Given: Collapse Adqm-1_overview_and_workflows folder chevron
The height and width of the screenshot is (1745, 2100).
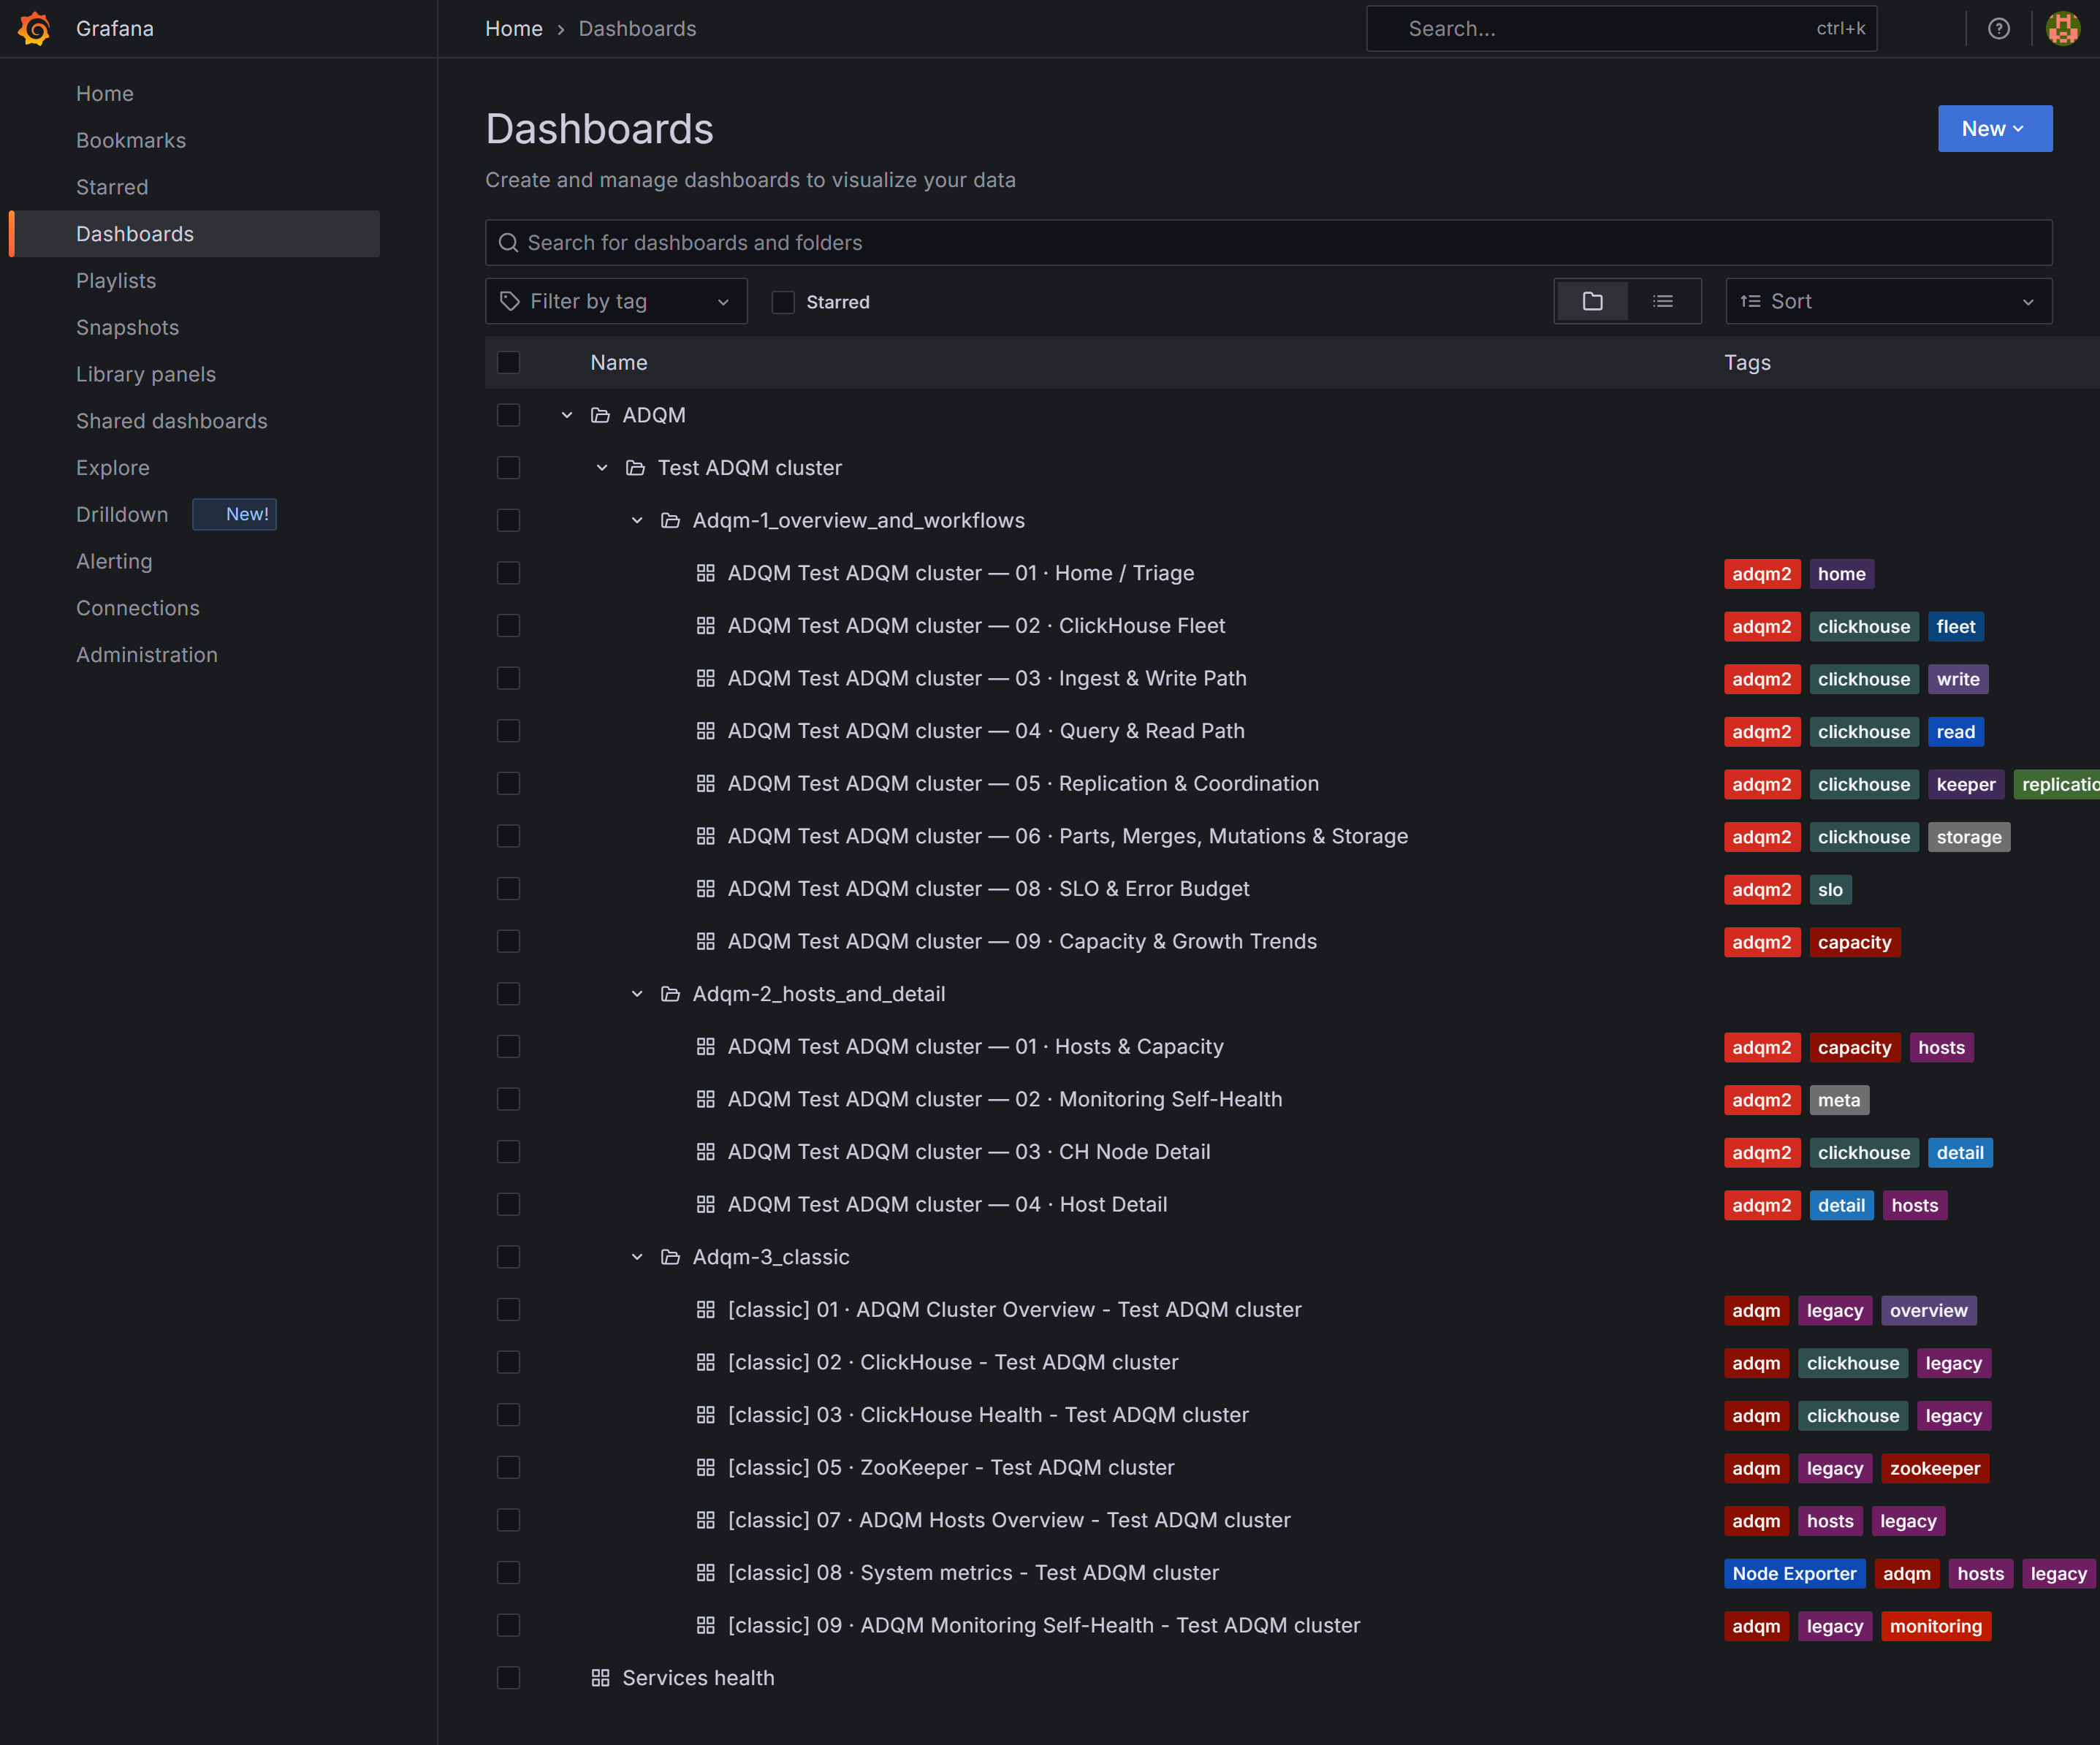Looking at the screenshot, I should (x=637, y=520).
